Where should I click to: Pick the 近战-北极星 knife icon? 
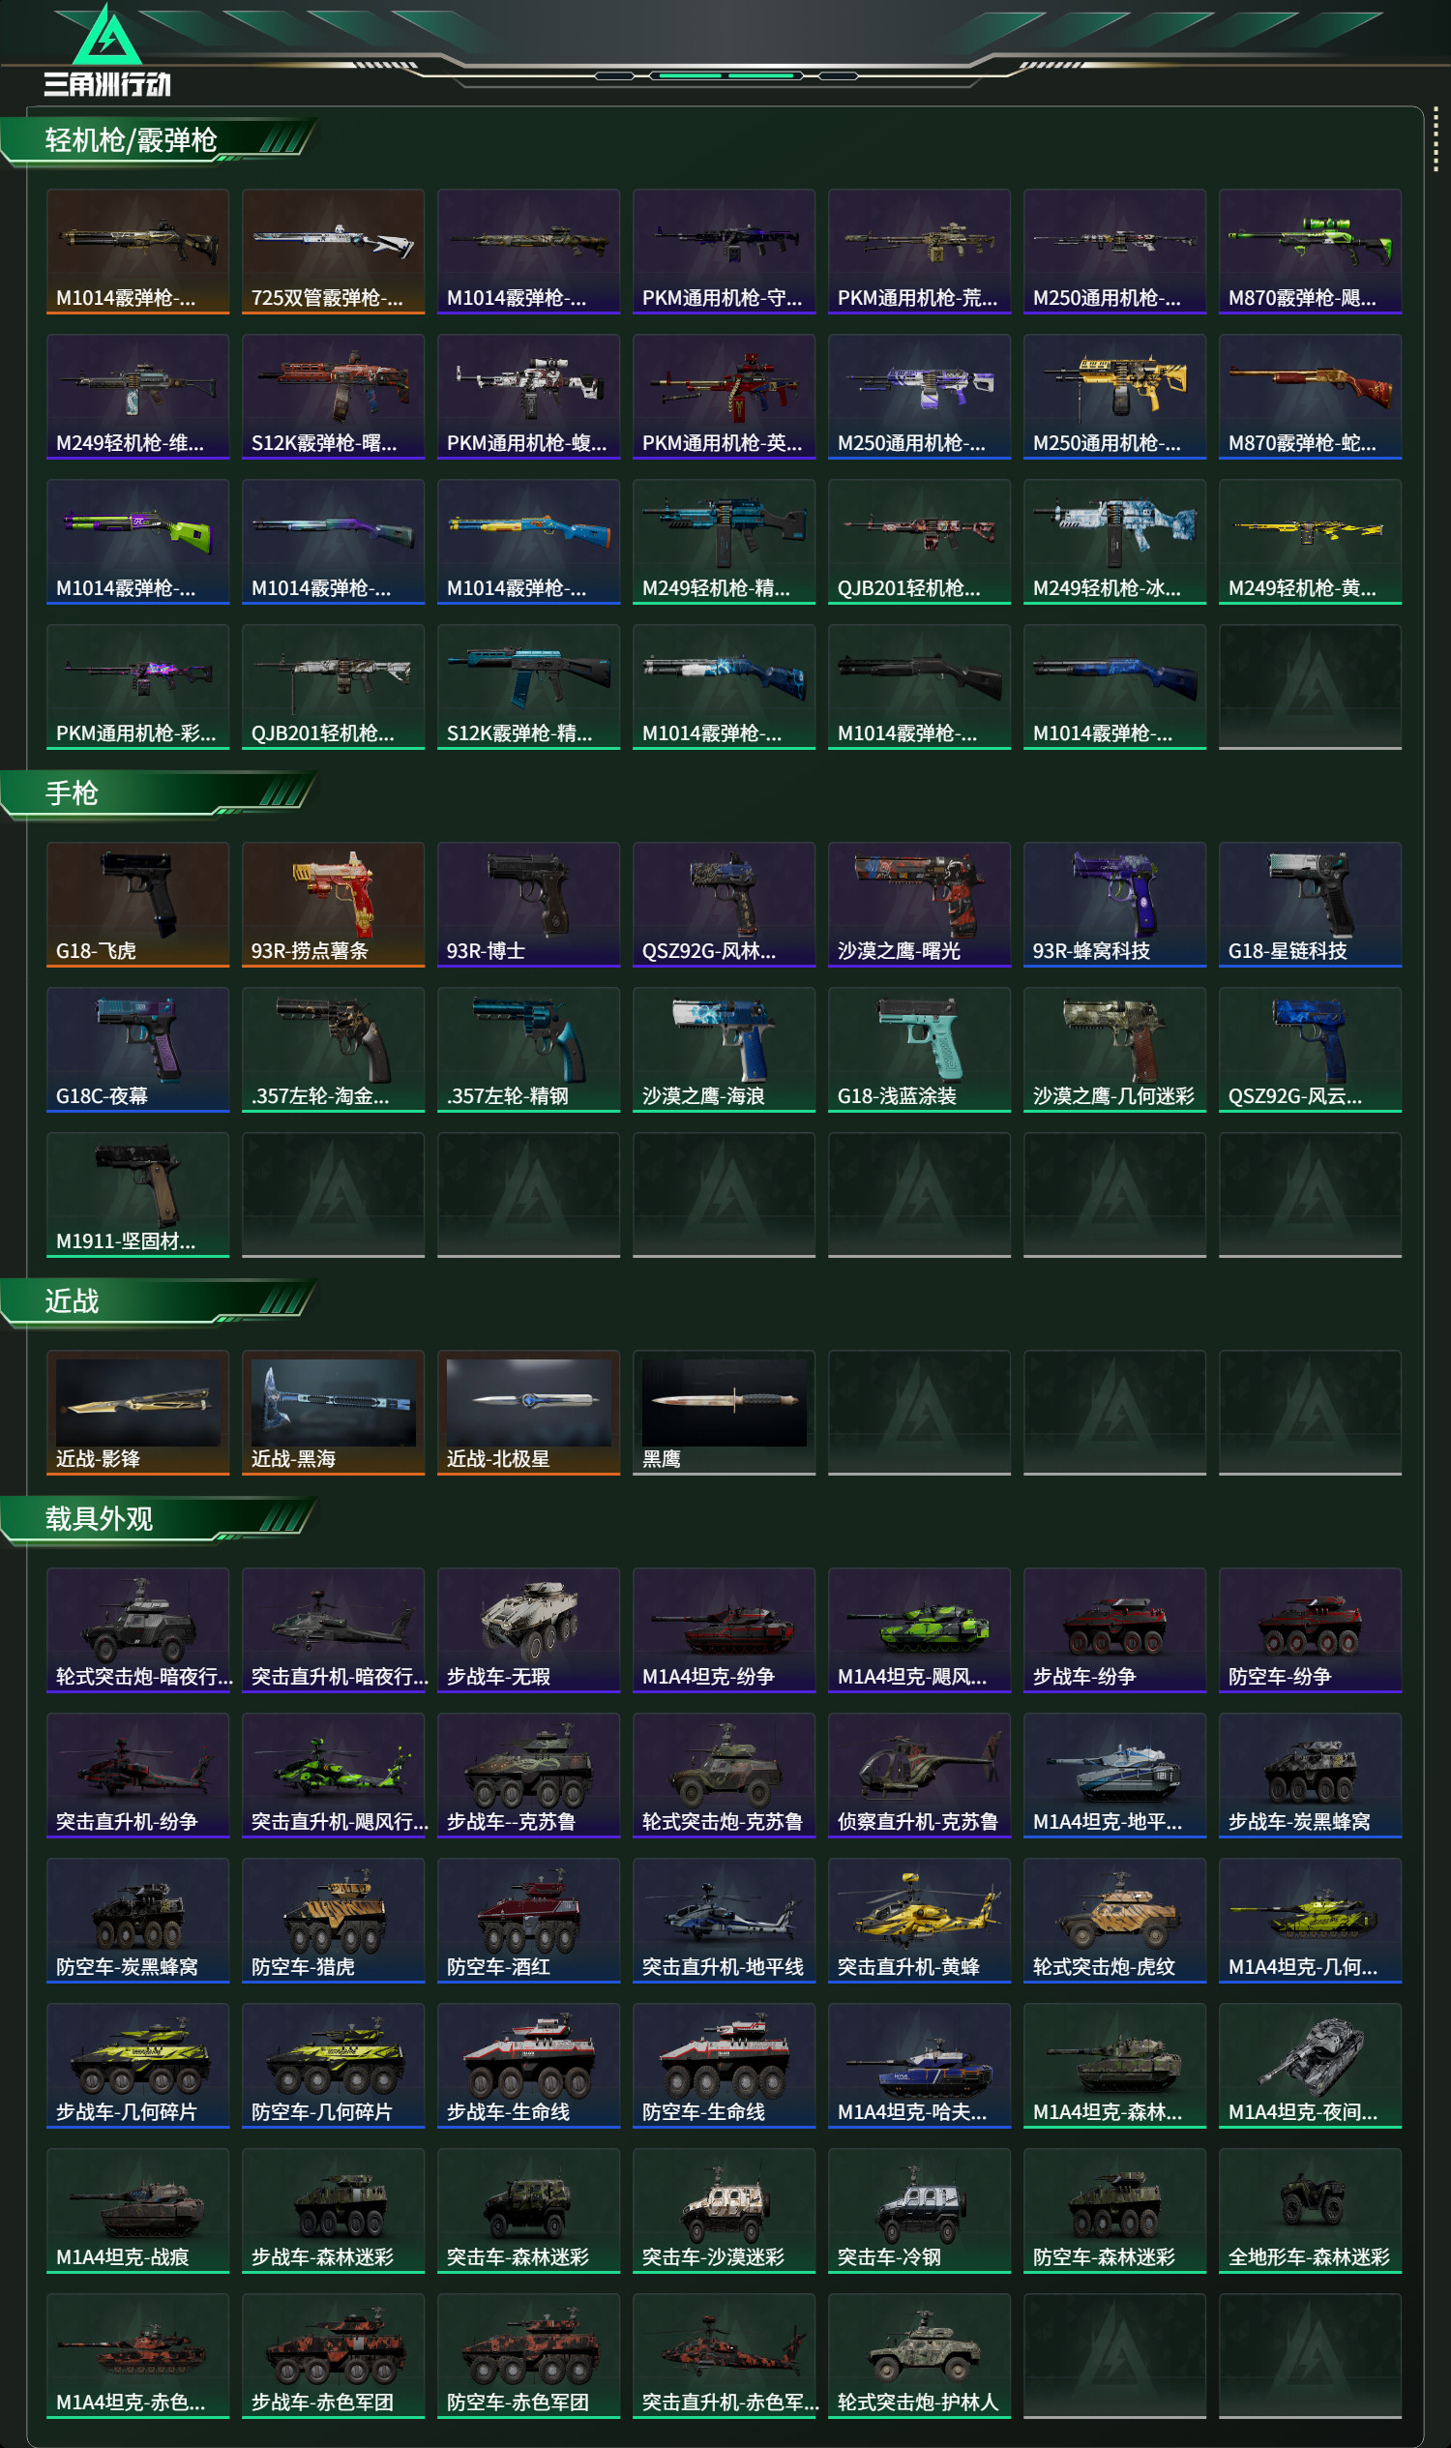528,1412
